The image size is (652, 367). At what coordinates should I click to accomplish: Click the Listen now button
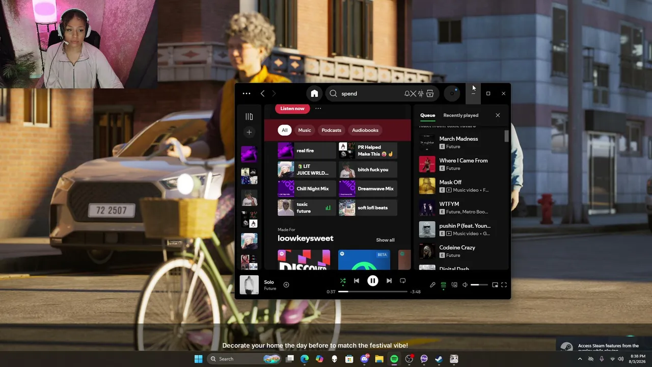(x=292, y=109)
